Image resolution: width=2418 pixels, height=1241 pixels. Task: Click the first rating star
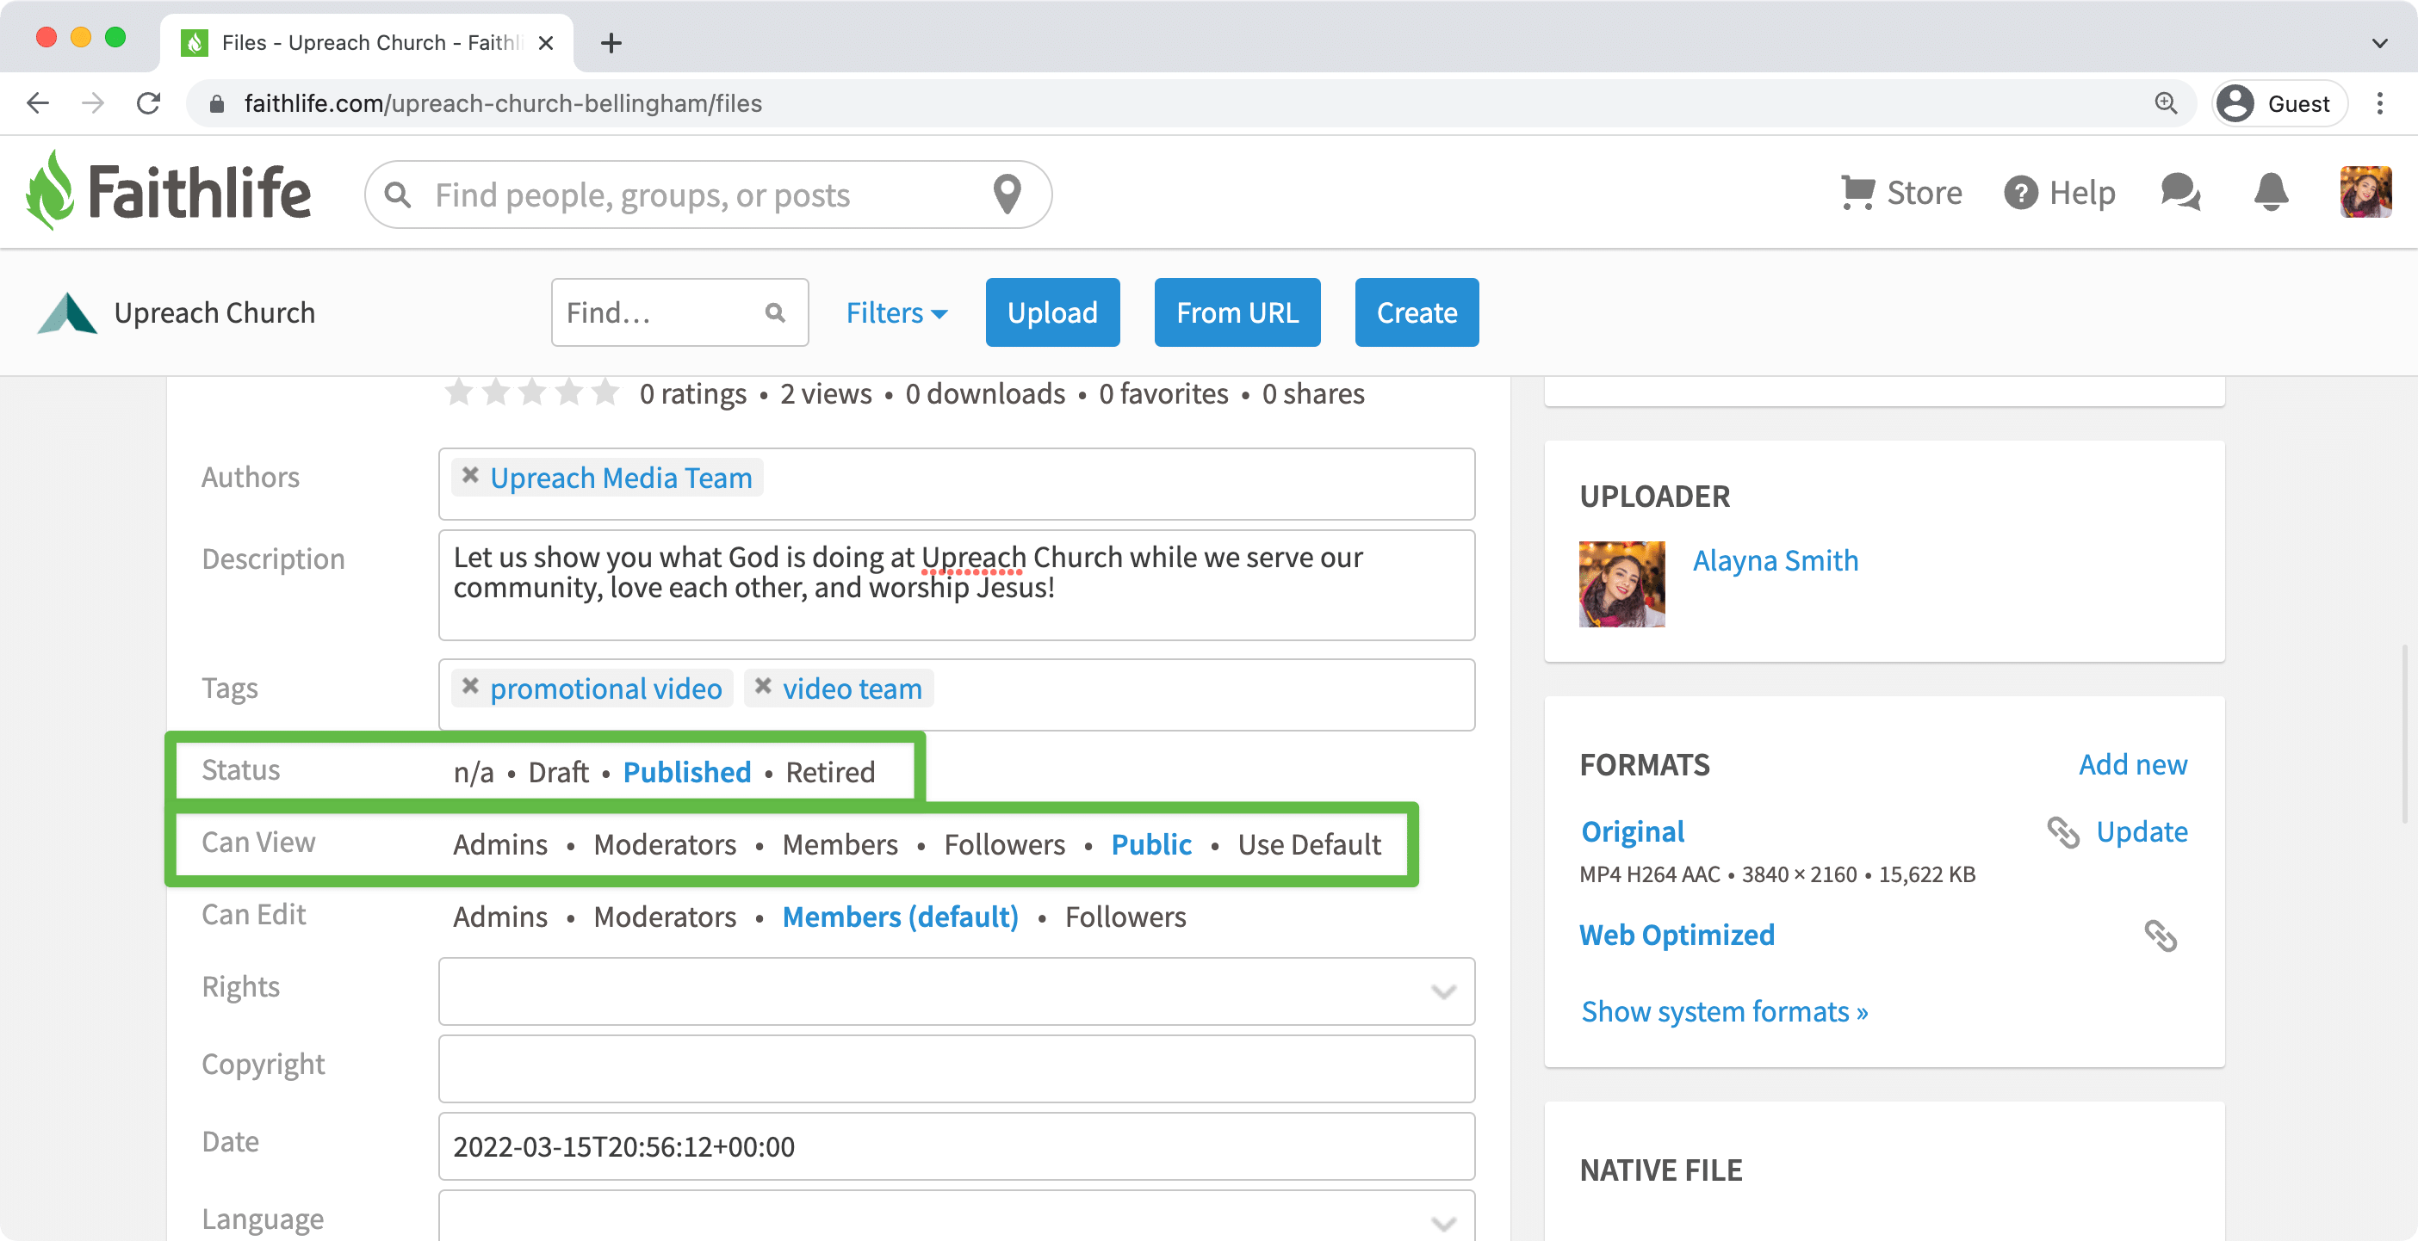tap(458, 392)
